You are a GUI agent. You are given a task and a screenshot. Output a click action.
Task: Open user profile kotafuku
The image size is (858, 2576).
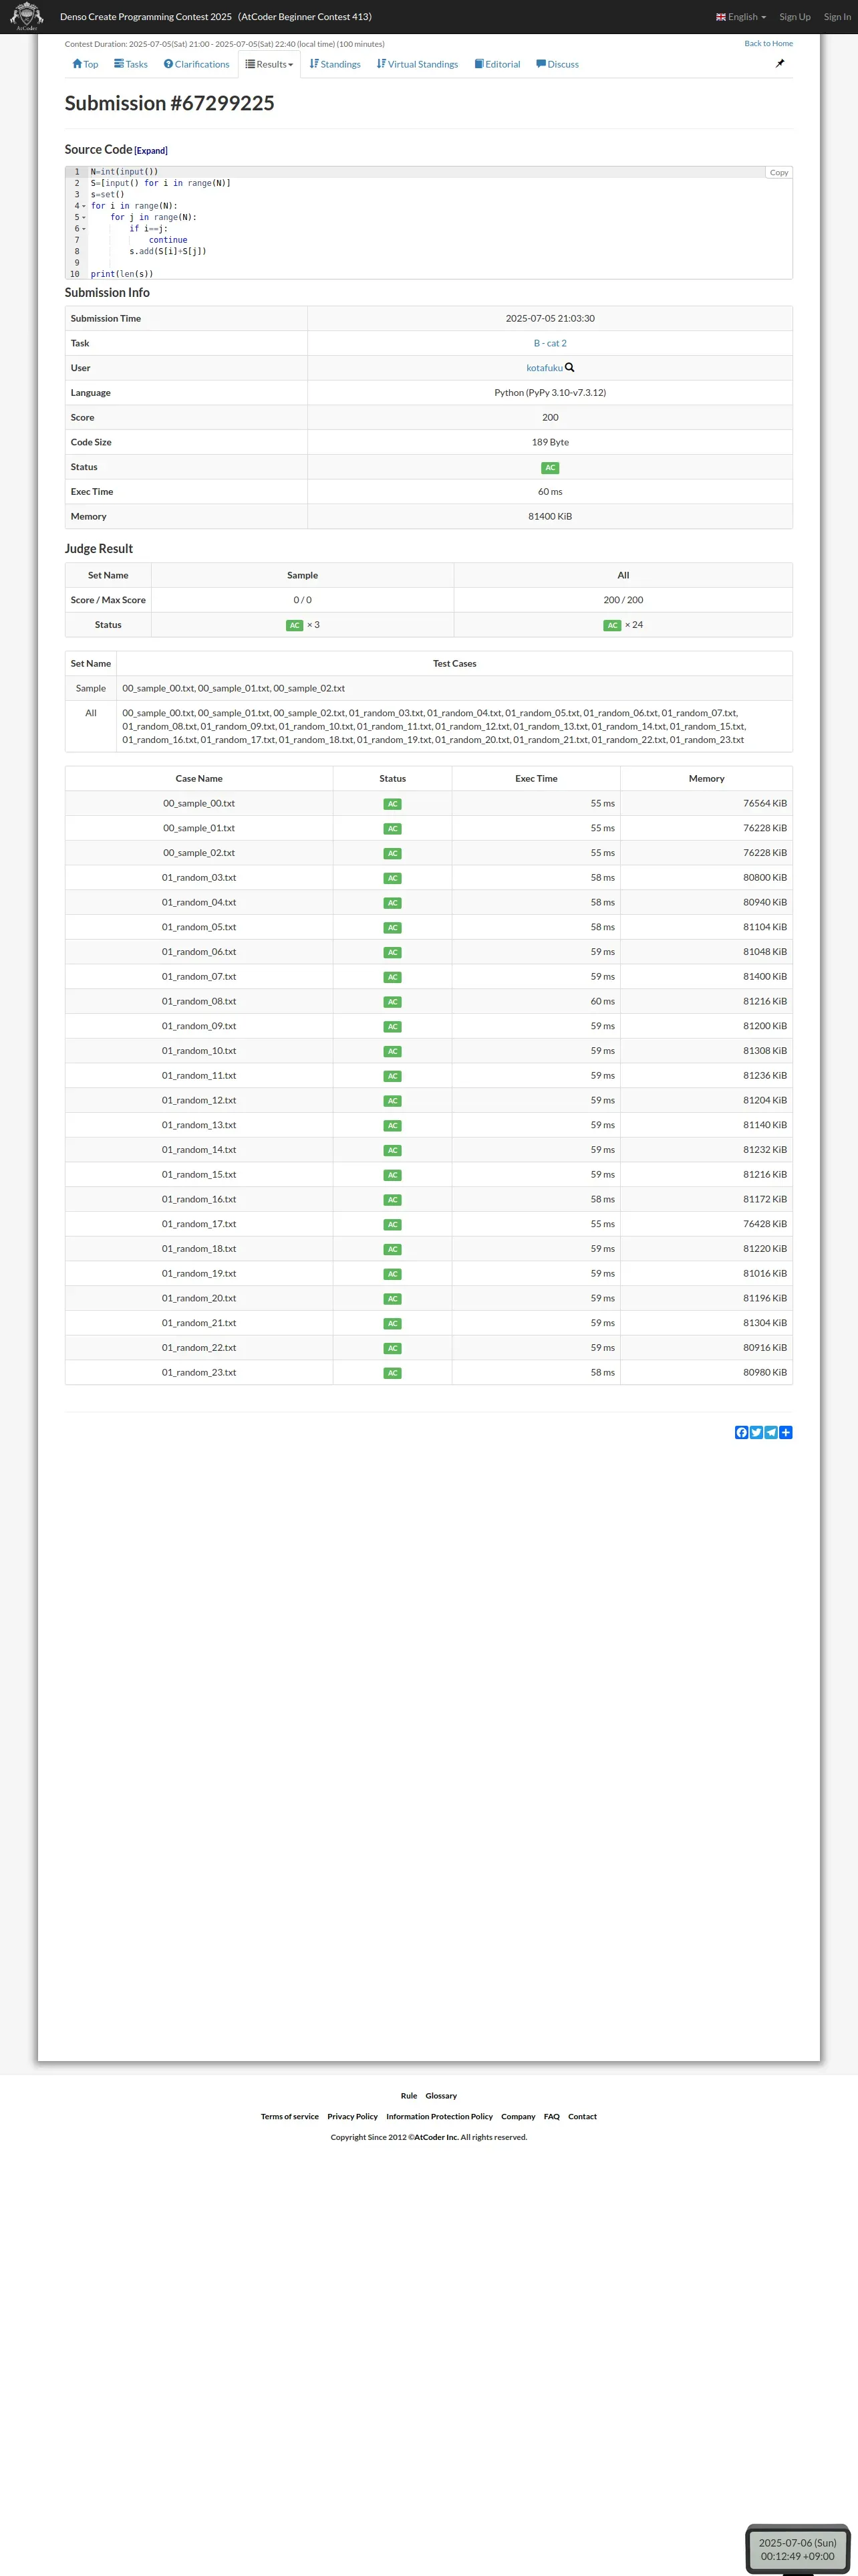point(545,368)
